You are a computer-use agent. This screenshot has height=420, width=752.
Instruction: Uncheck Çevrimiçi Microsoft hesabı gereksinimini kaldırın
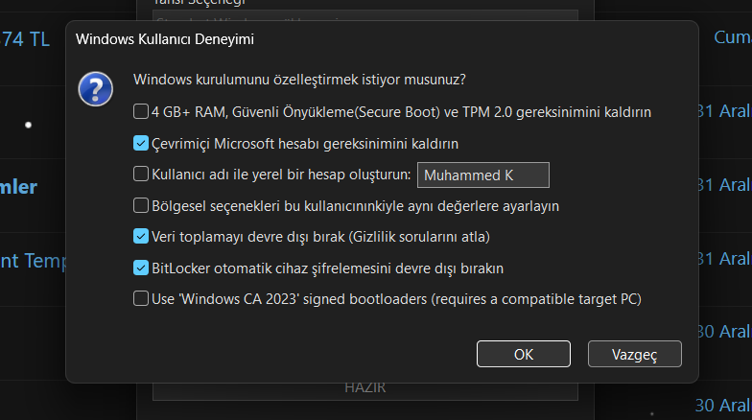[140, 143]
